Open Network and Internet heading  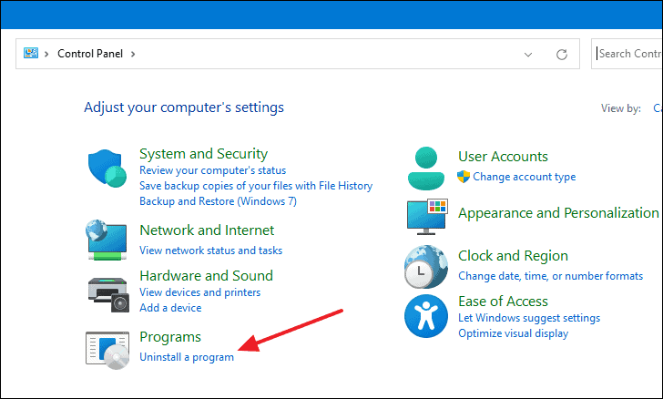(207, 230)
